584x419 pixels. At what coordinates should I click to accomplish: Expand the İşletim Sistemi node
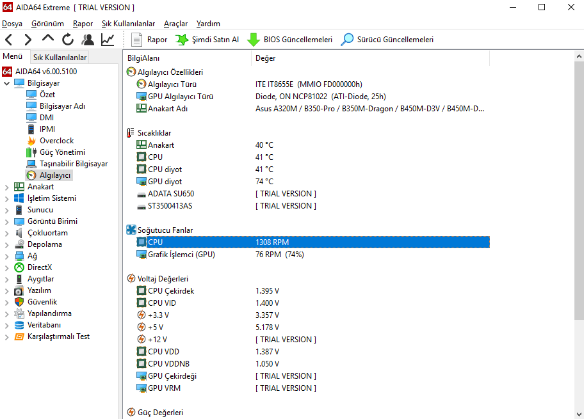[6, 199]
